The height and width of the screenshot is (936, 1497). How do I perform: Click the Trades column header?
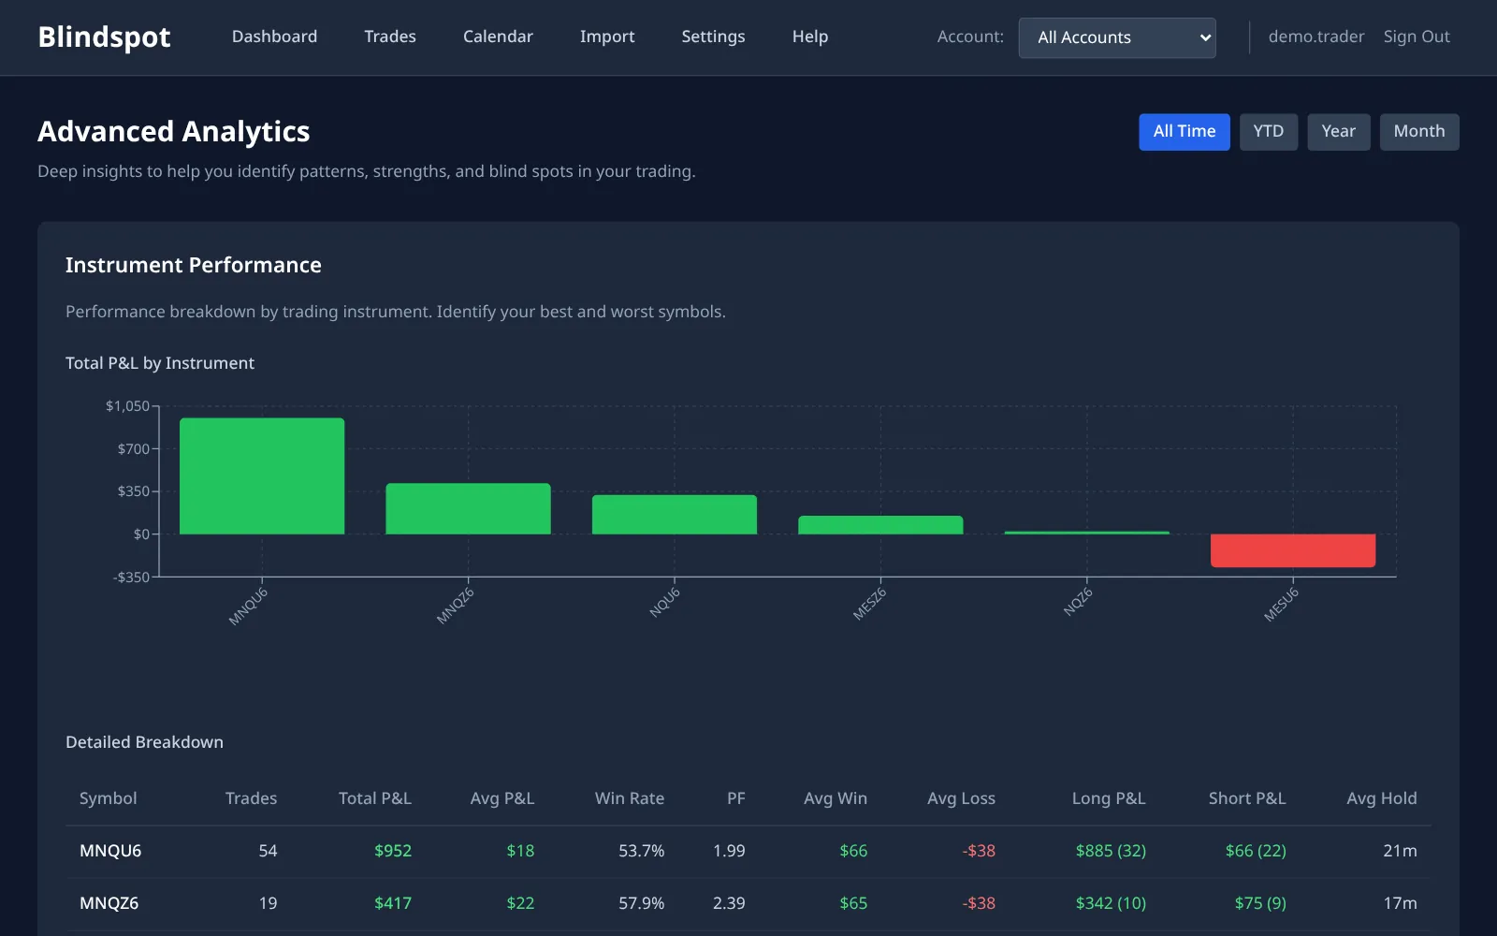(x=251, y=798)
